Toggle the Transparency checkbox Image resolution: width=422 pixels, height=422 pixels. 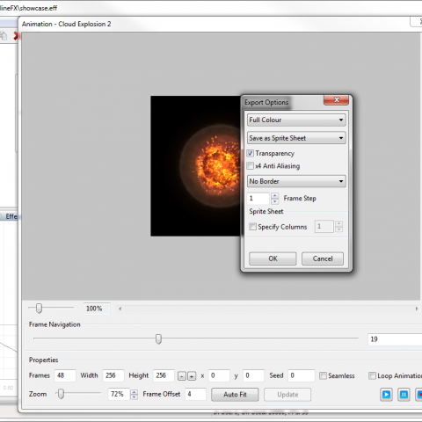250,153
